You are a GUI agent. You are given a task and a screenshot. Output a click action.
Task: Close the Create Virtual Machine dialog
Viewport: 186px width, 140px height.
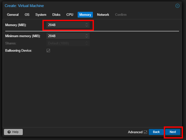(x=177, y=6)
